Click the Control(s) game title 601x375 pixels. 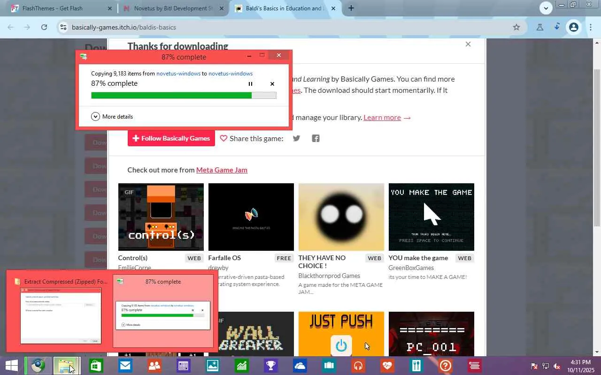(133, 258)
